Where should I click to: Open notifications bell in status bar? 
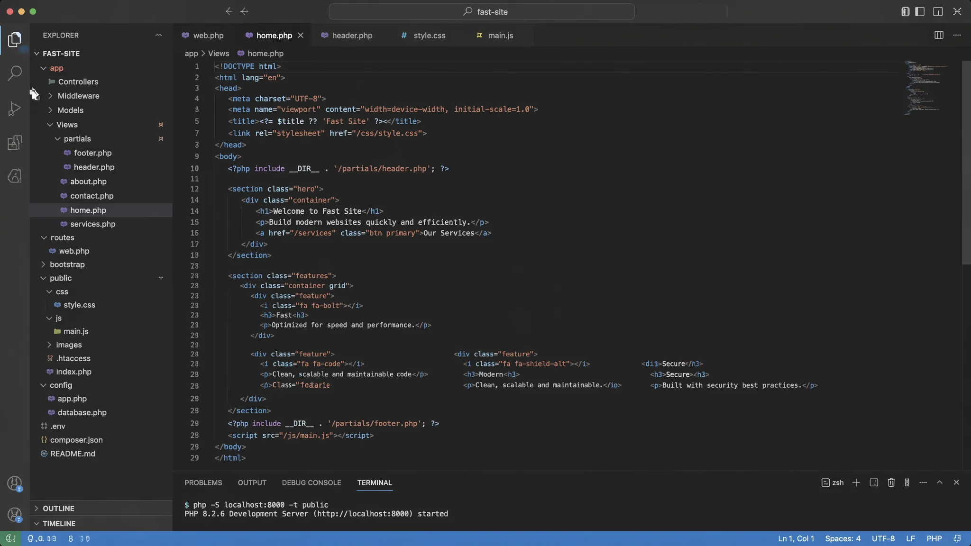pos(957,538)
